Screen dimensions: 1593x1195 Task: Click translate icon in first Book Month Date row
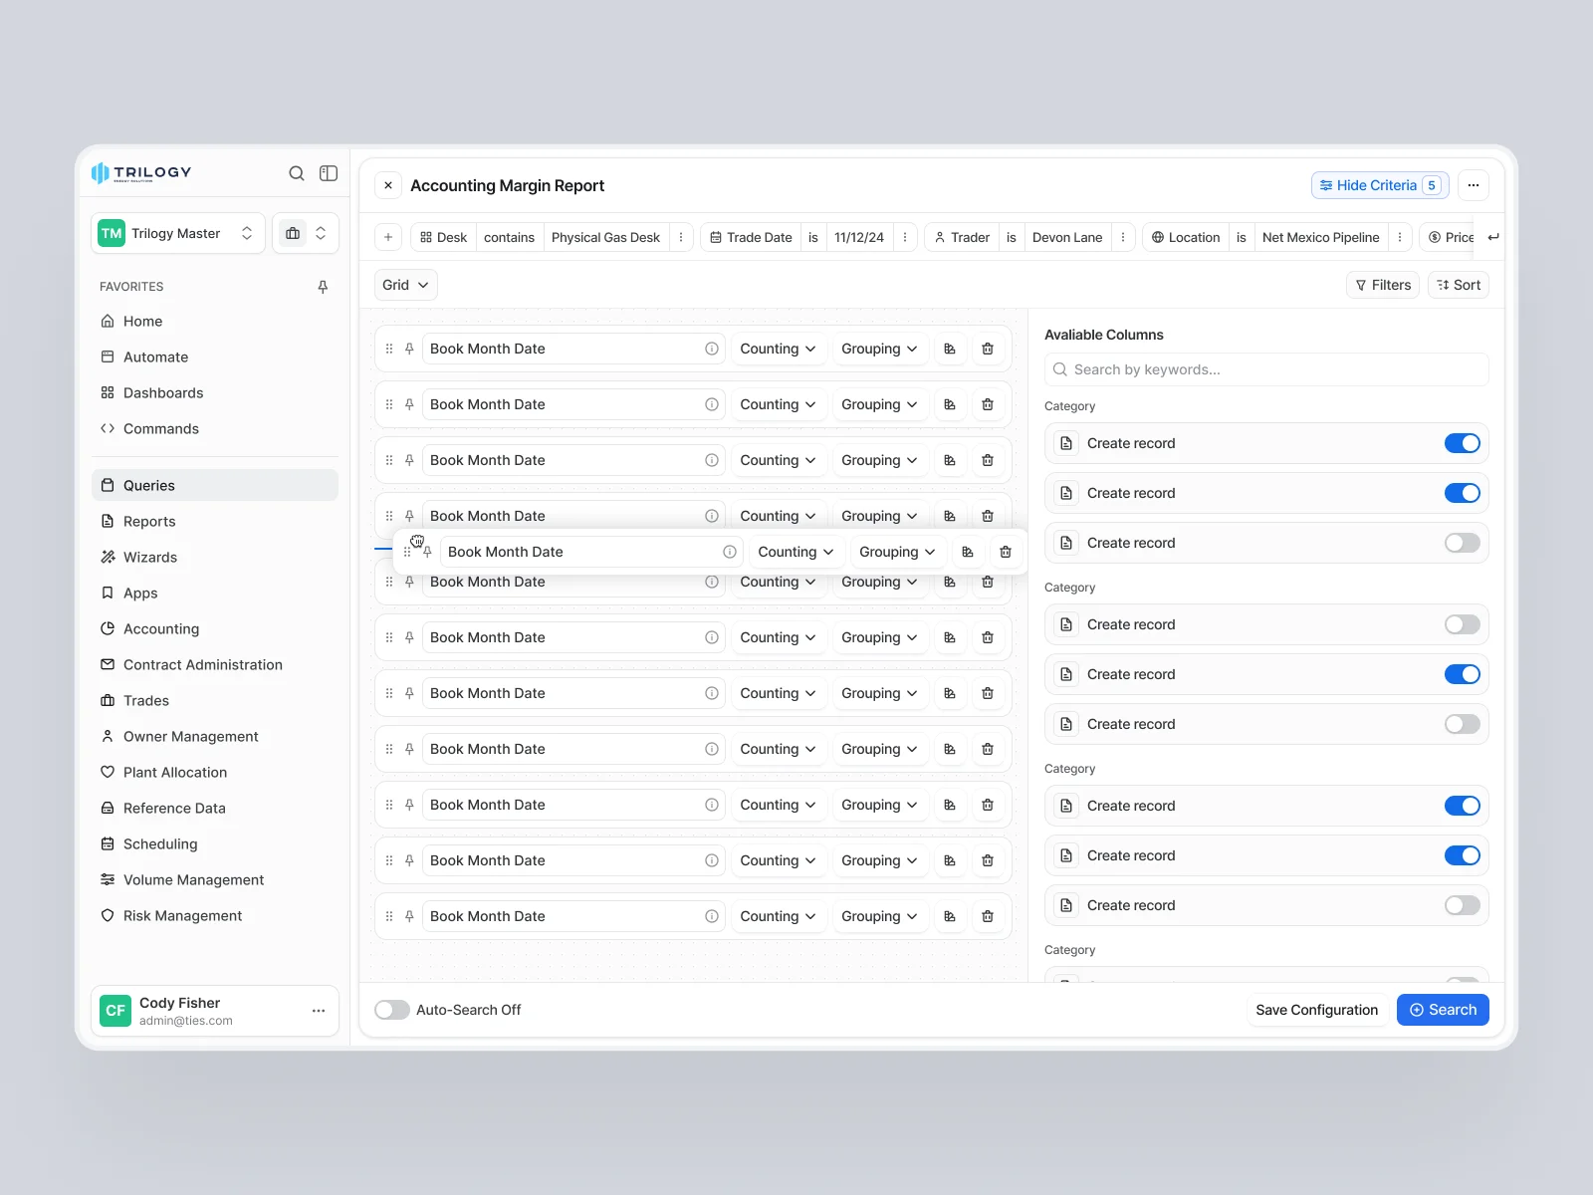coord(950,349)
